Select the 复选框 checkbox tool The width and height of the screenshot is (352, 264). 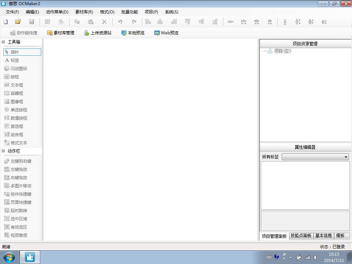tap(14, 126)
